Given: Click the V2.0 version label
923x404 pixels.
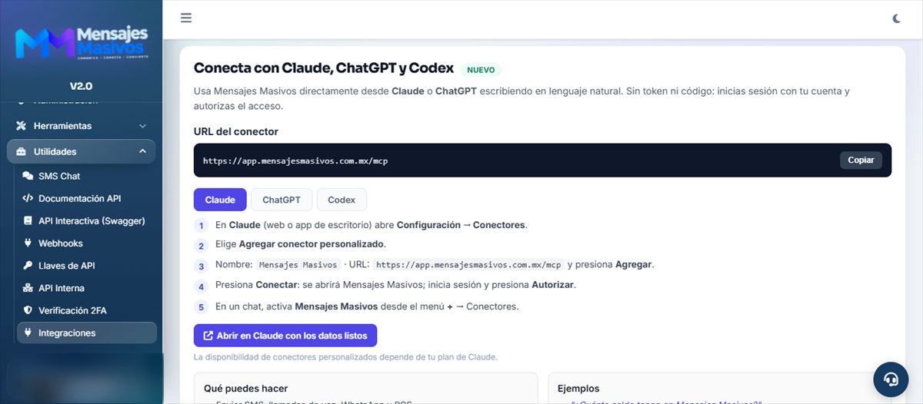Looking at the screenshot, I should tap(81, 86).
